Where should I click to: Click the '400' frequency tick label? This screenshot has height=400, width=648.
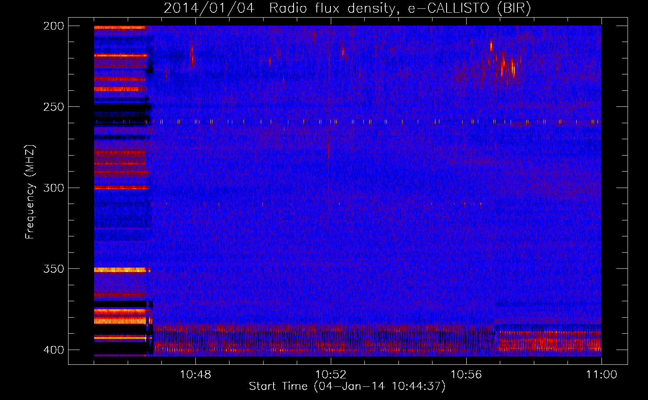pos(54,350)
